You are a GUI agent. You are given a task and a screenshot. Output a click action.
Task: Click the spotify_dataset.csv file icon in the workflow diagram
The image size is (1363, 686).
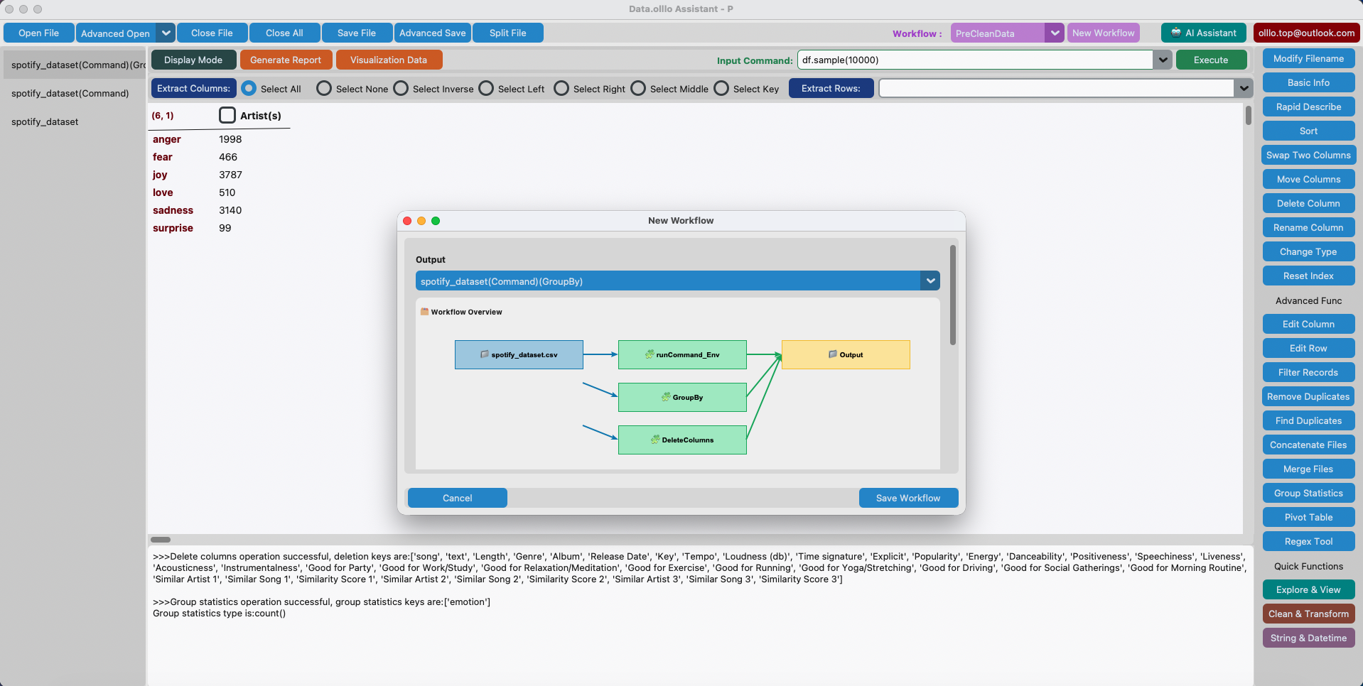(485, 354)
